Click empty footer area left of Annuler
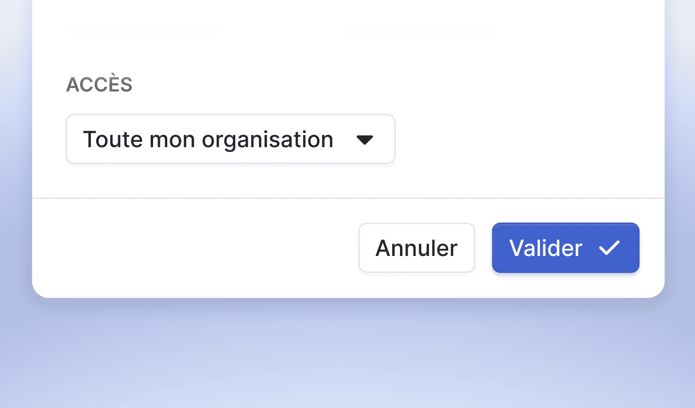The width and height of the screenshot is (695, 408). tap(194, 248)
